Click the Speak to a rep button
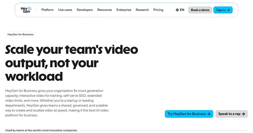 point(232,114)
